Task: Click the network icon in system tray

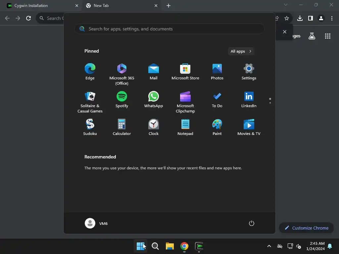Action: [290, 246]
